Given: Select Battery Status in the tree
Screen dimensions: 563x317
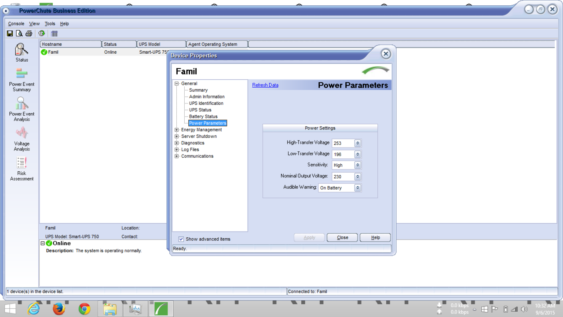Looking at the screenshot, I should coord(203,117).
